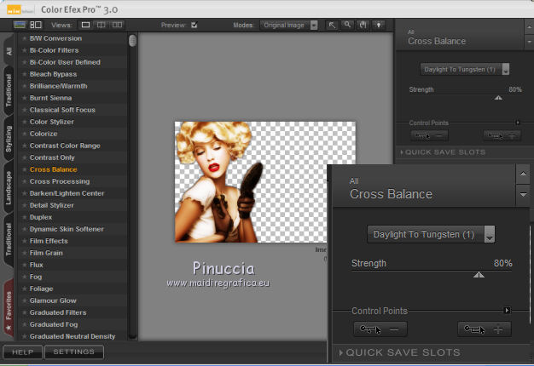Image resolution: width=534 pixels, height=366 pixels.
Task: Click the remove control point button
Action: point(381,329)
